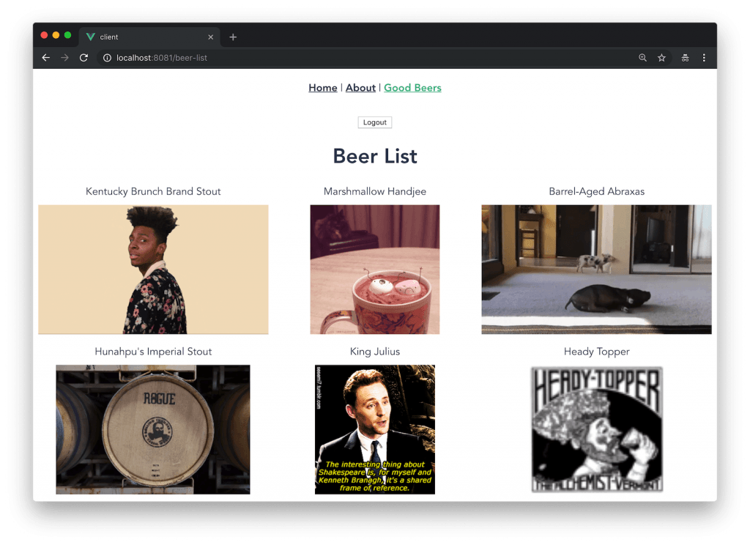Close the client tab
The image size is (750, 545).
click(x=210, y=37)
